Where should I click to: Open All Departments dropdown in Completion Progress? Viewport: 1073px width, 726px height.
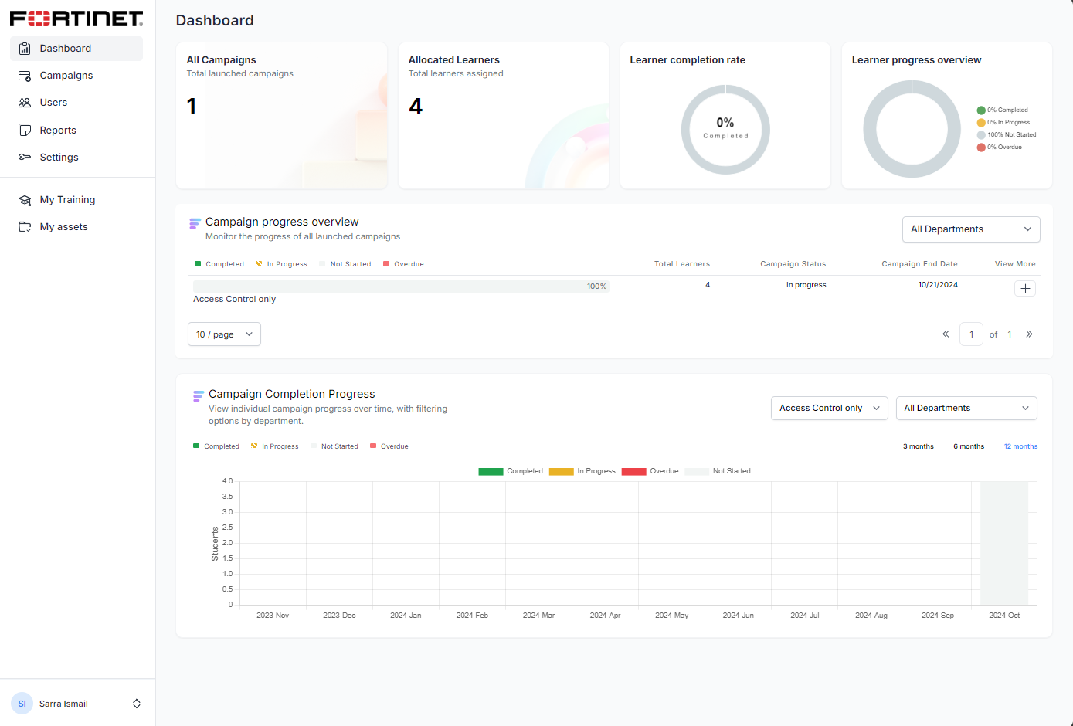[966, 408]
